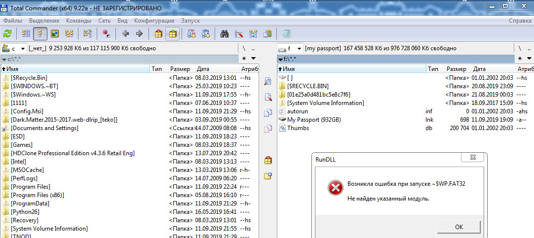
Task: Click the Back arrow in toolbar
Action: point(125,34)
